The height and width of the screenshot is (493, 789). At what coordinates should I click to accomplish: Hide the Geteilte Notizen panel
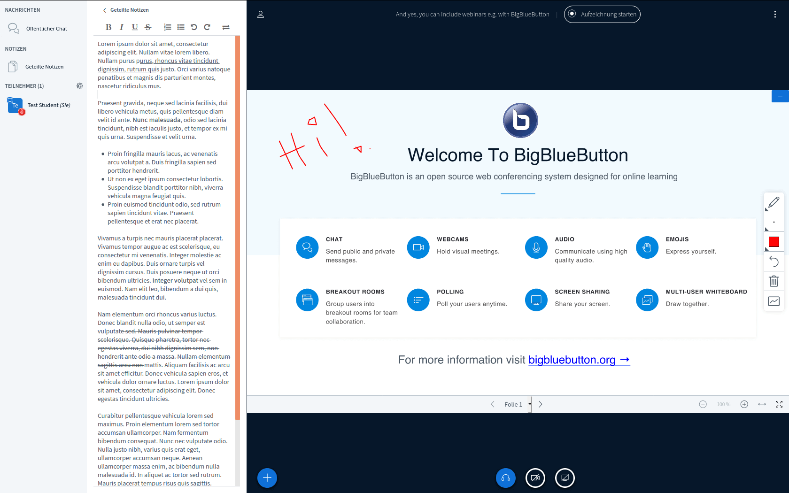click(x=126, y=10)
